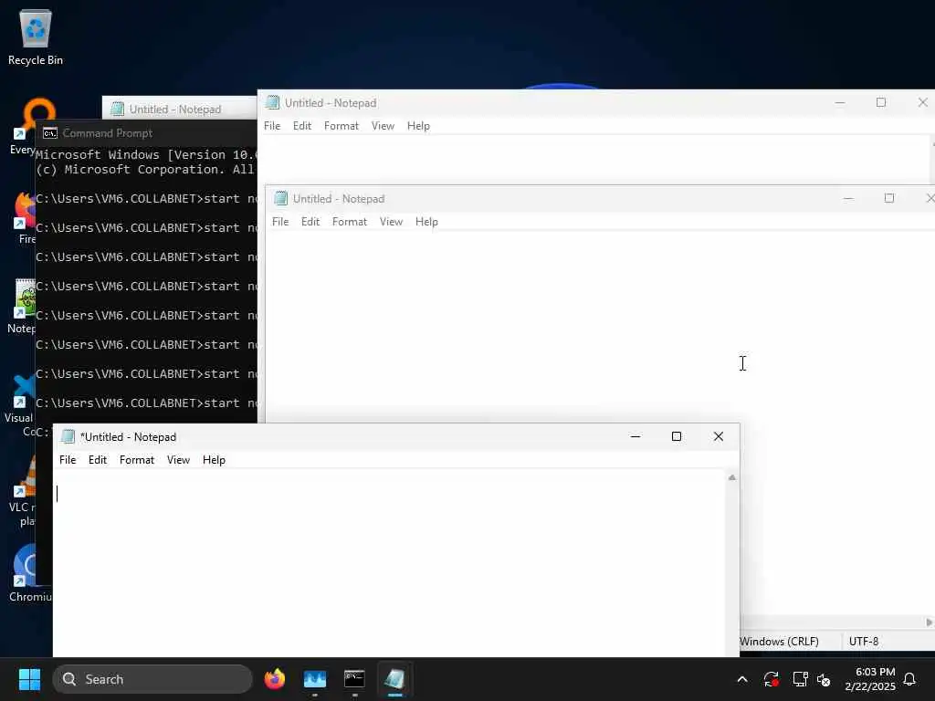Open Edit menu in front *Untitled Notepad
The height and width of the screenshot is (701, 935).
tap(97, 460)
